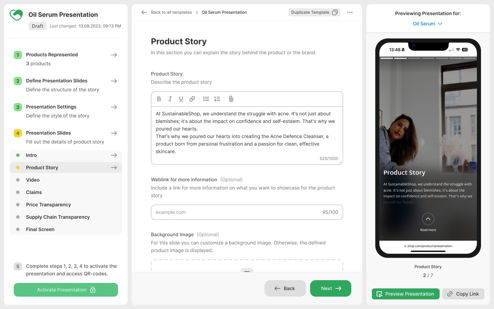Screen dimensions: 494x309
Task: Toggle bold formatting in the editor
Action: (x=159, y=99)
